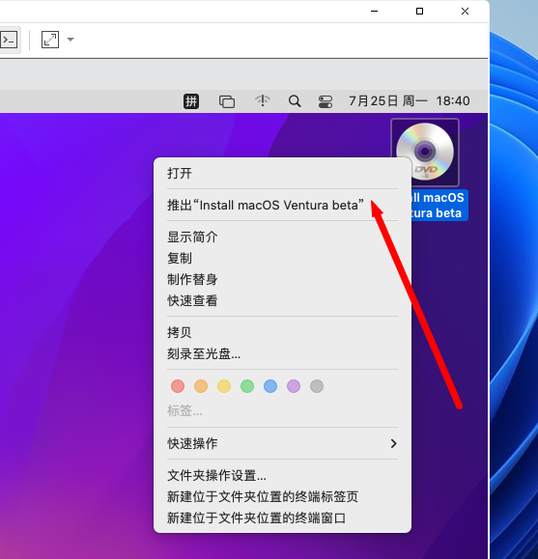Open the console terminal toolbar icon
Screen dimensions: 538x559
pyautogui.click(x=9, y=40)
